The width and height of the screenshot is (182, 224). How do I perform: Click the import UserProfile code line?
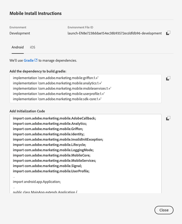click(x=51, y=171)
